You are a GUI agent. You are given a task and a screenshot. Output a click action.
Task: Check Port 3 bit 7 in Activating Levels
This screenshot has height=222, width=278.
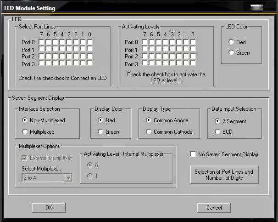(145, 63)
